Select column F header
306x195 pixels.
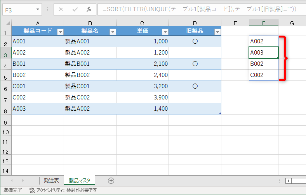(x=264, y=23)
